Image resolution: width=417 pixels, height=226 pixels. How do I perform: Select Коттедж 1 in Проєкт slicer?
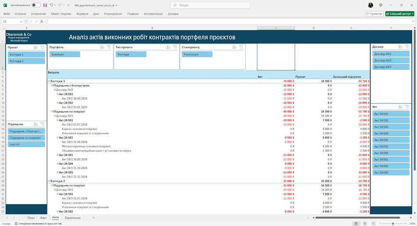[x=26, y=54]
